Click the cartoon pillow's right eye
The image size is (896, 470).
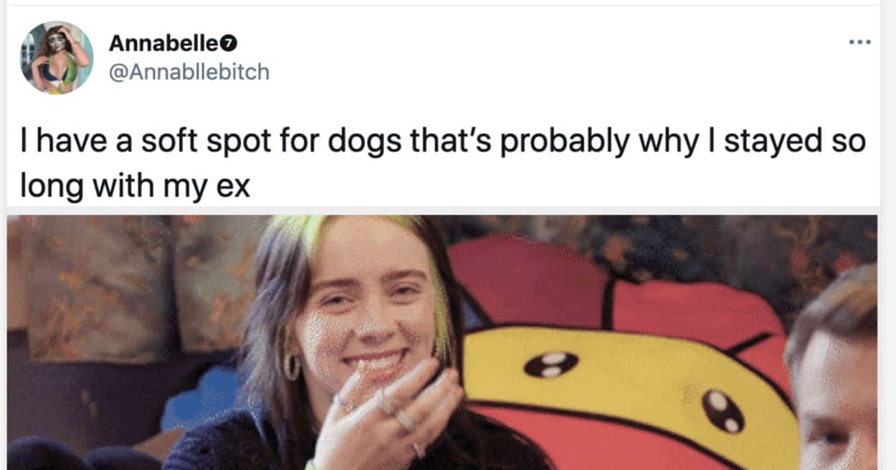click(x=722, y=411)
